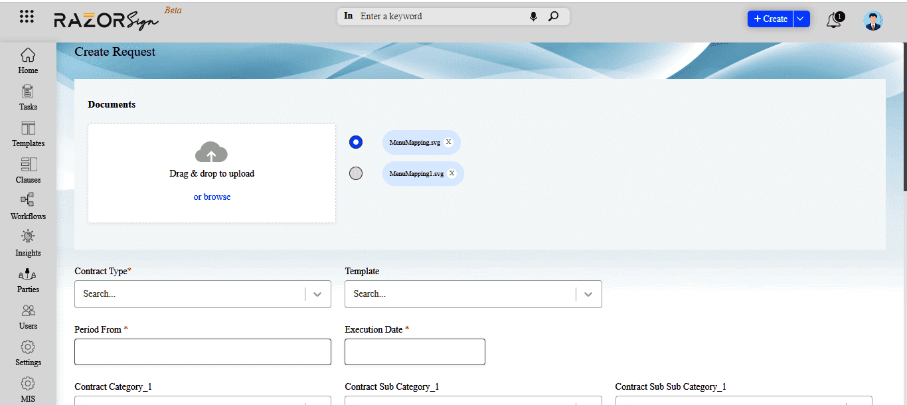The image size is (907, 405).
Task: Remove MenuMapping.svg with its X
Action: (x=448, y=142)
